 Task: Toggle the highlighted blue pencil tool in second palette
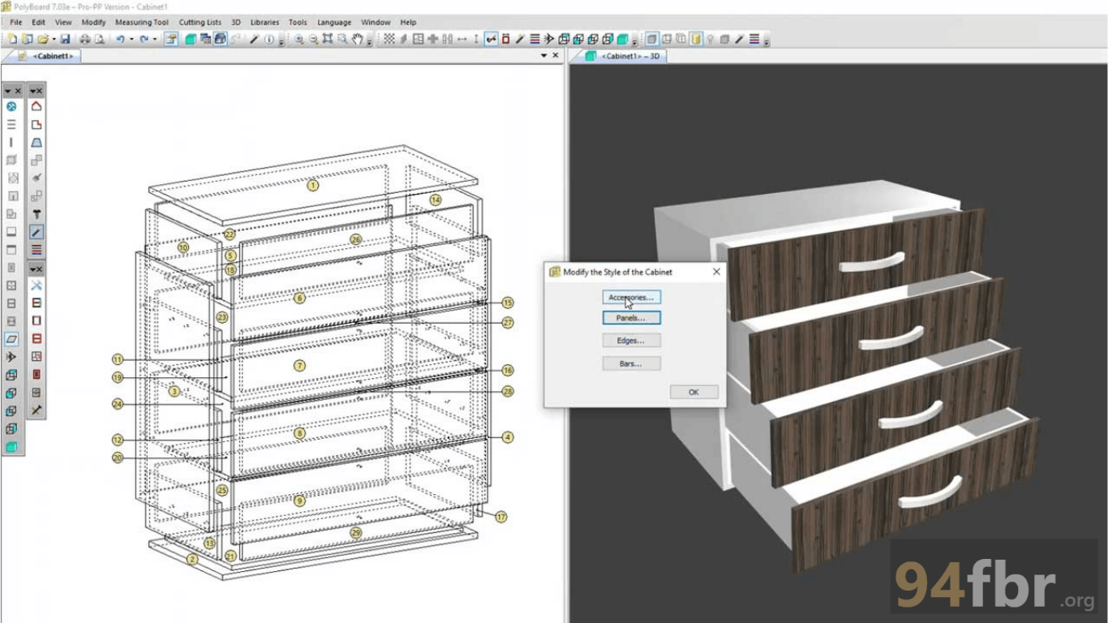(37, 232)
